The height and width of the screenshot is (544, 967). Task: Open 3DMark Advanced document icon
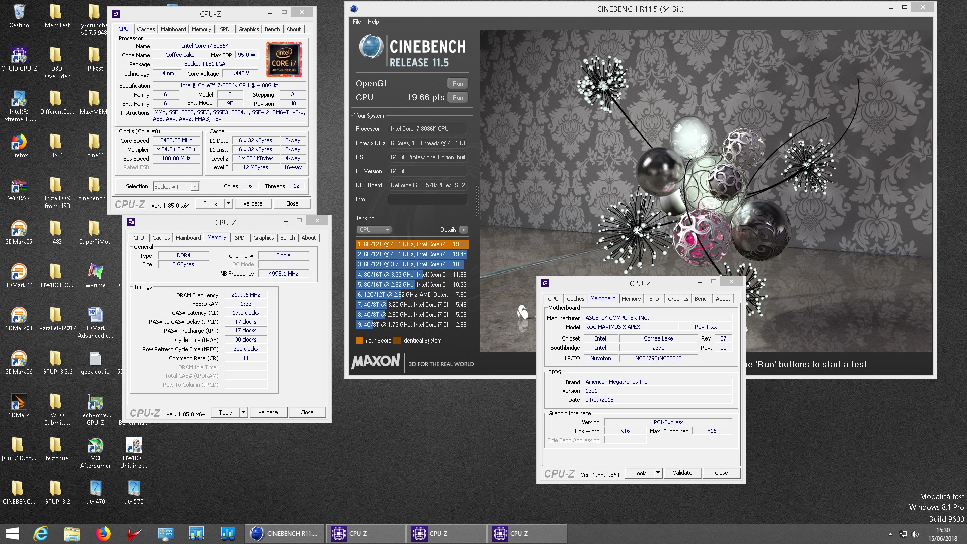tap(95, 322)
